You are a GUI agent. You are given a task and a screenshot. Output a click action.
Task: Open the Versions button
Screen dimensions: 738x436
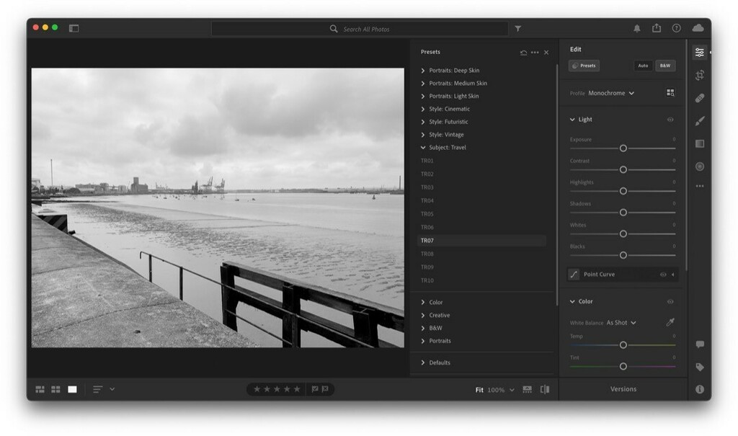623,389
